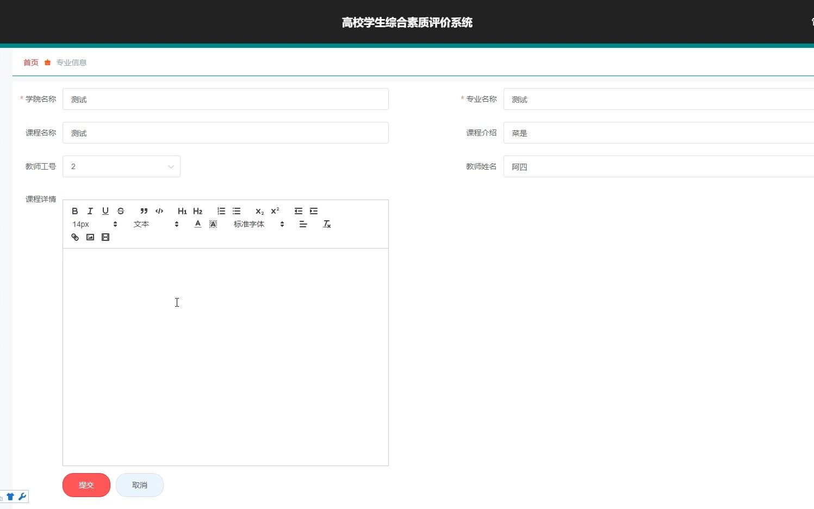Apply strikethrough formatting
The image size is (814, 509).
121,211
